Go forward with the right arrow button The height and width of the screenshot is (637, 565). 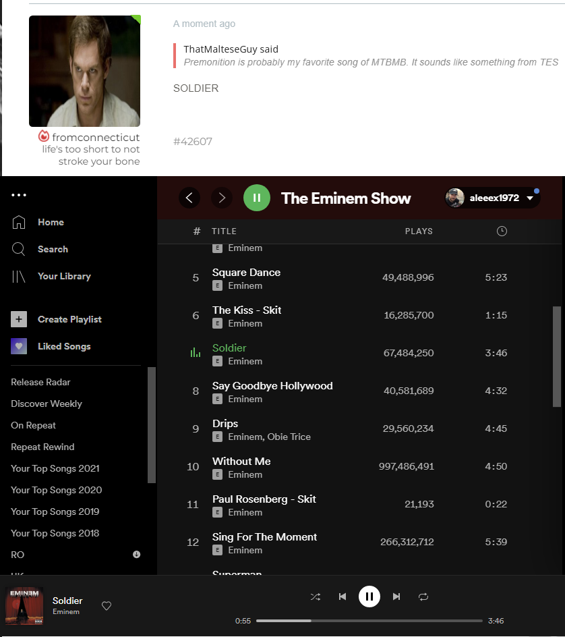coord(222,198)
